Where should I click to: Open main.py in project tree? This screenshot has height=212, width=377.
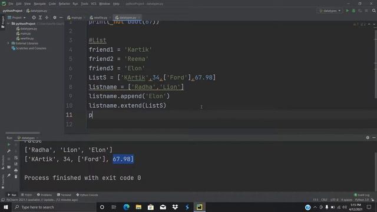coord(24,34)
